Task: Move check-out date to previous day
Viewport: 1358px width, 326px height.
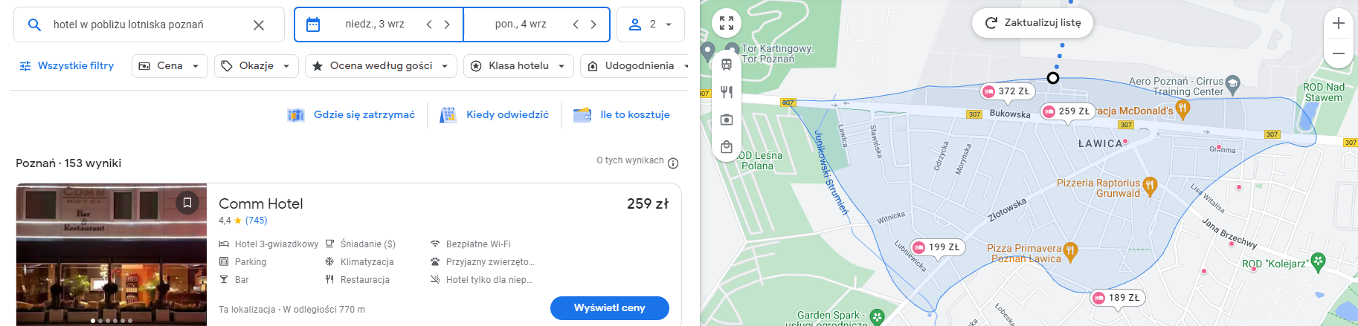Action: [576, 25]
